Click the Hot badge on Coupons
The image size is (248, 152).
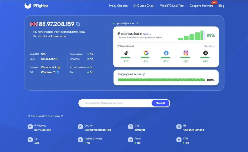click(214, 2)
